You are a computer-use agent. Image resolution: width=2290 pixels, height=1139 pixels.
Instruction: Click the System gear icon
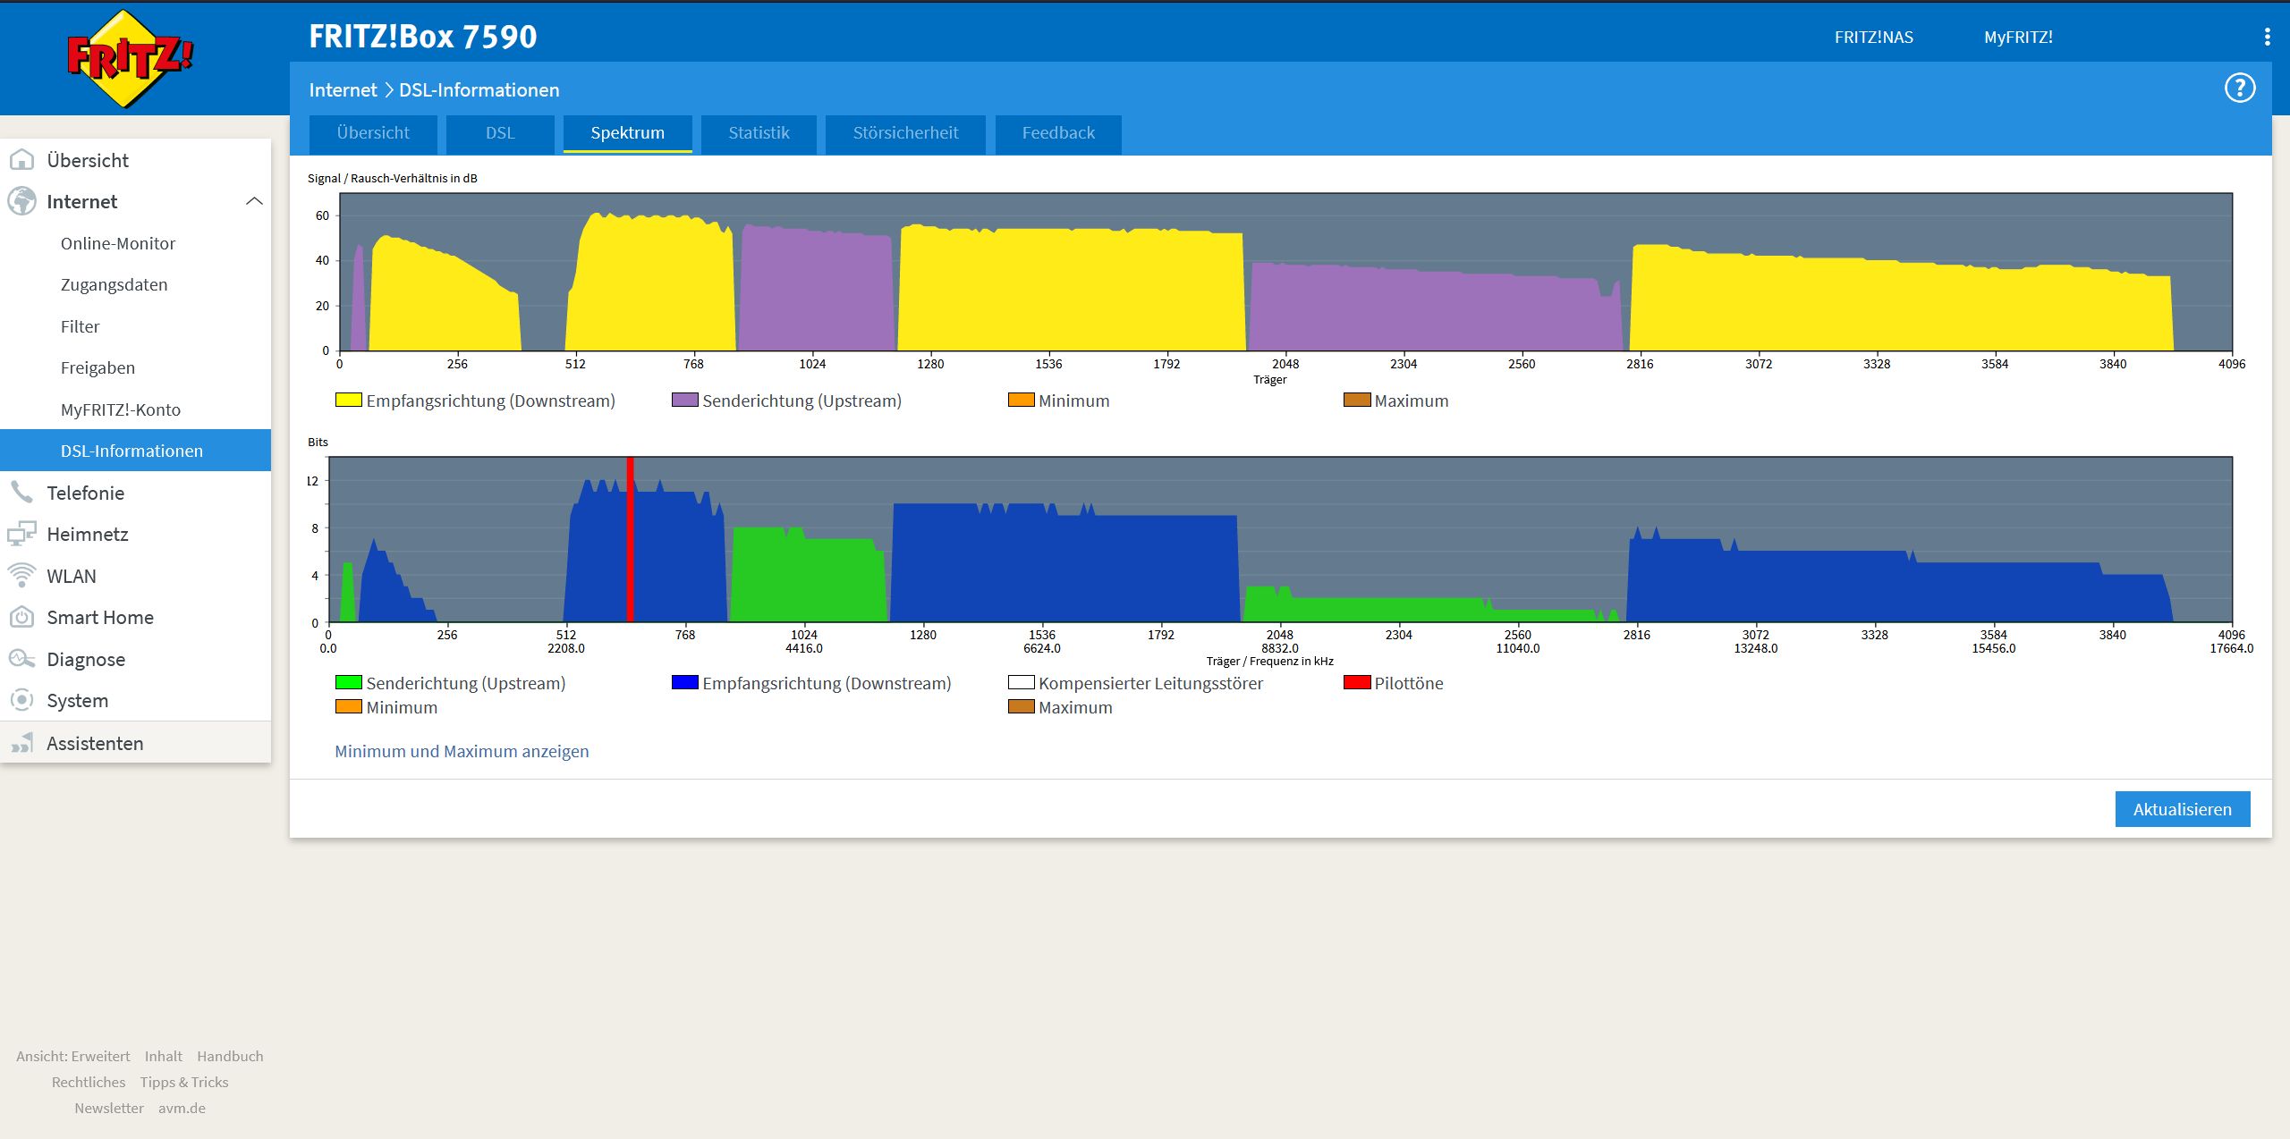(21, 701)
